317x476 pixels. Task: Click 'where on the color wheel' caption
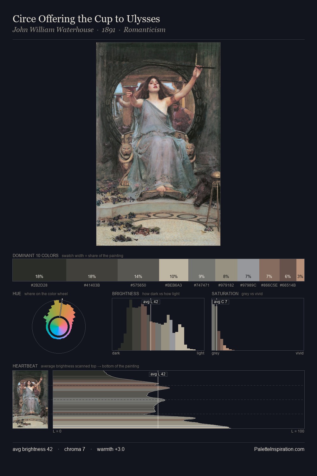pyautogui.click(x=46, y=294)
